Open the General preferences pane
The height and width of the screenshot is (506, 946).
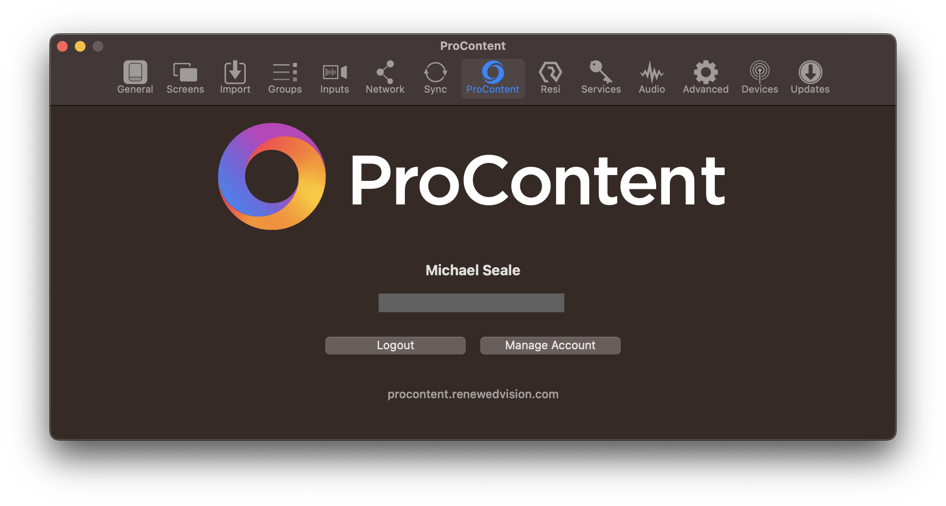pyautogui.click(x=135, y=78)
